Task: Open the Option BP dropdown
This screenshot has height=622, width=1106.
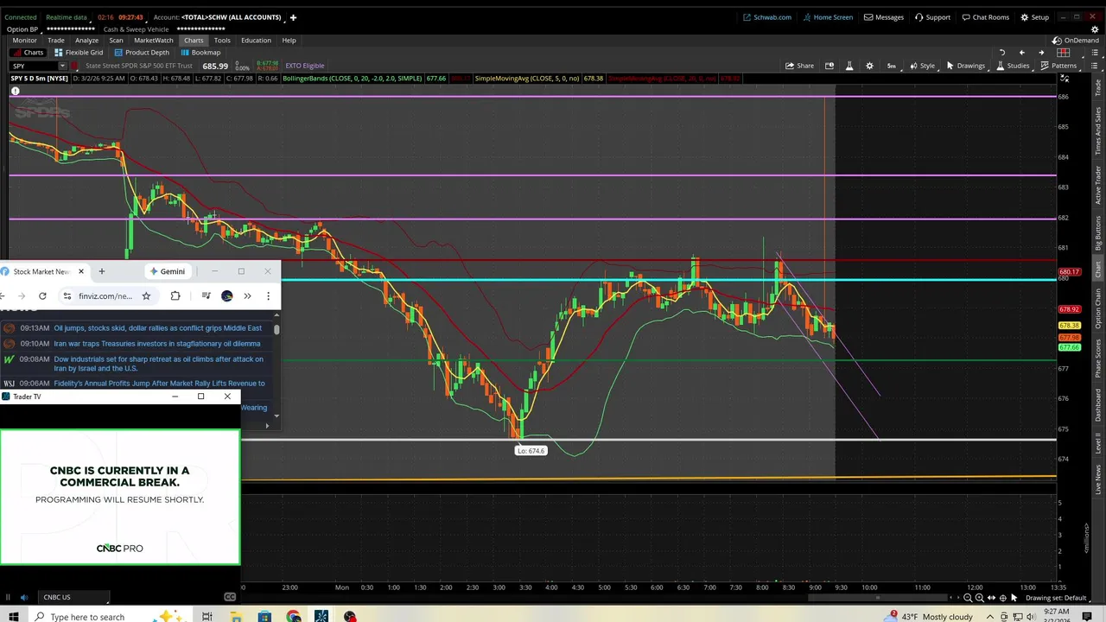Action: click(x=26, y=29)
